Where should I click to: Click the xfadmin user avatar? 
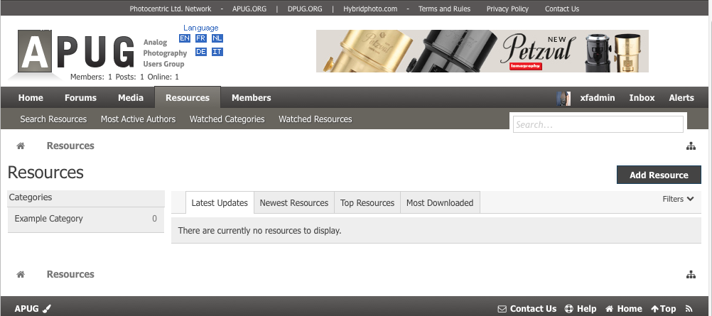pos(563,98)
